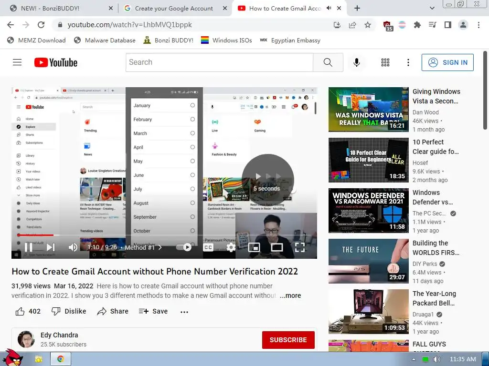This screenshot has height=366, width=489.
Task: Toggle the autoplay switch
Action: 184,247
